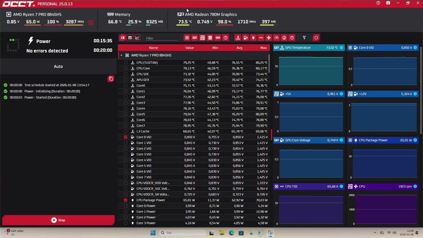Show hidden system tray icons
The width and height of the screenshot is (423, 238).
click(375, 233)
